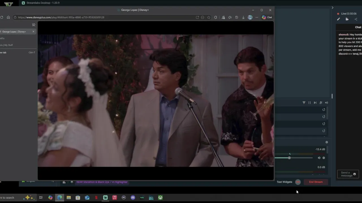Image resolution: width=362 pixels, height=203 pixels.
Task: Open the zoom-out indicator in the address bar
Action: point(202,17)
